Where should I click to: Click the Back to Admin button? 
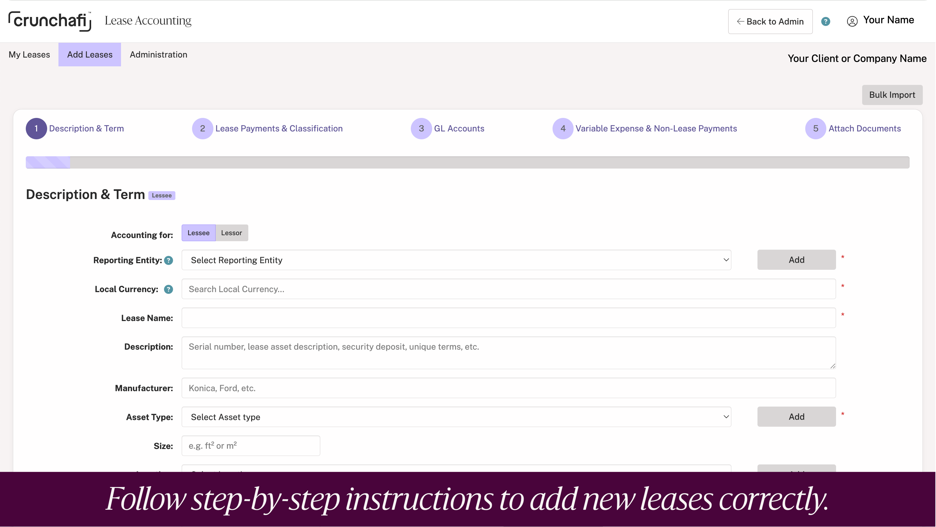(x=770, y=21)
